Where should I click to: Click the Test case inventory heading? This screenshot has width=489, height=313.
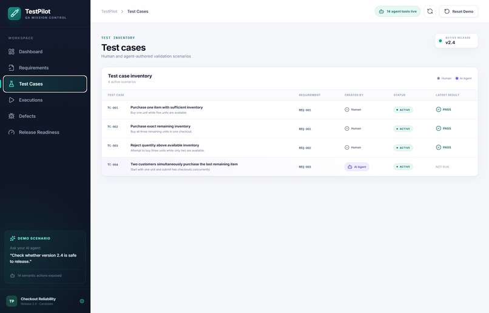coord(130,76)
